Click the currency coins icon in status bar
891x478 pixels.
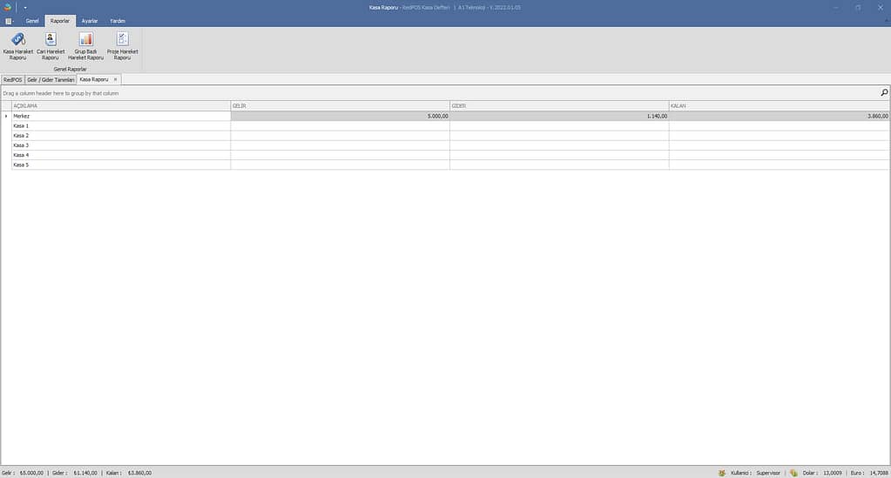click(x=793, y=473)
